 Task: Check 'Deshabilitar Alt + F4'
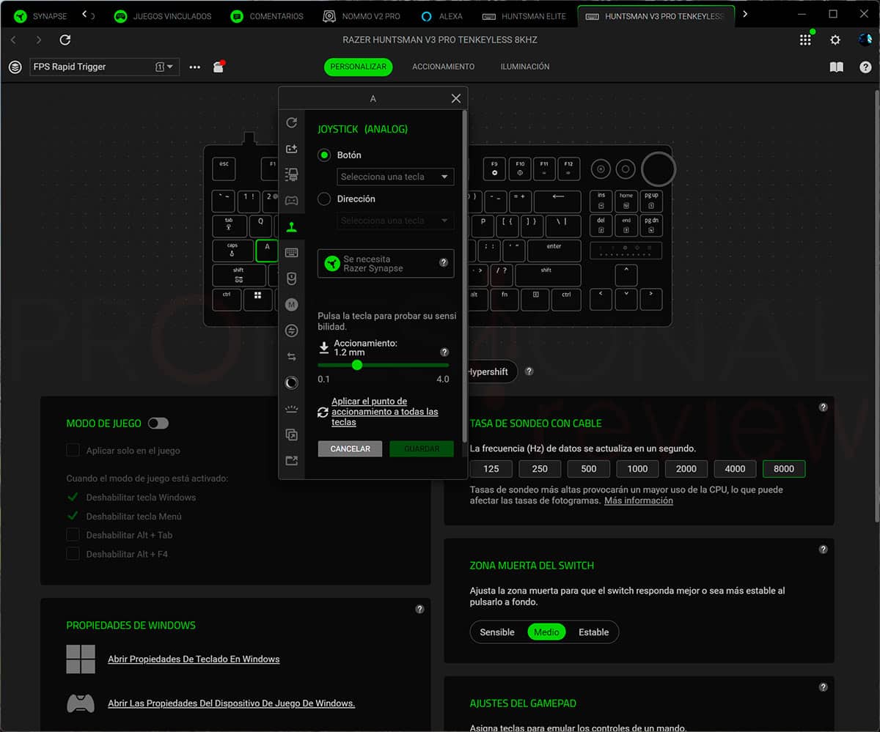(73, 554)
